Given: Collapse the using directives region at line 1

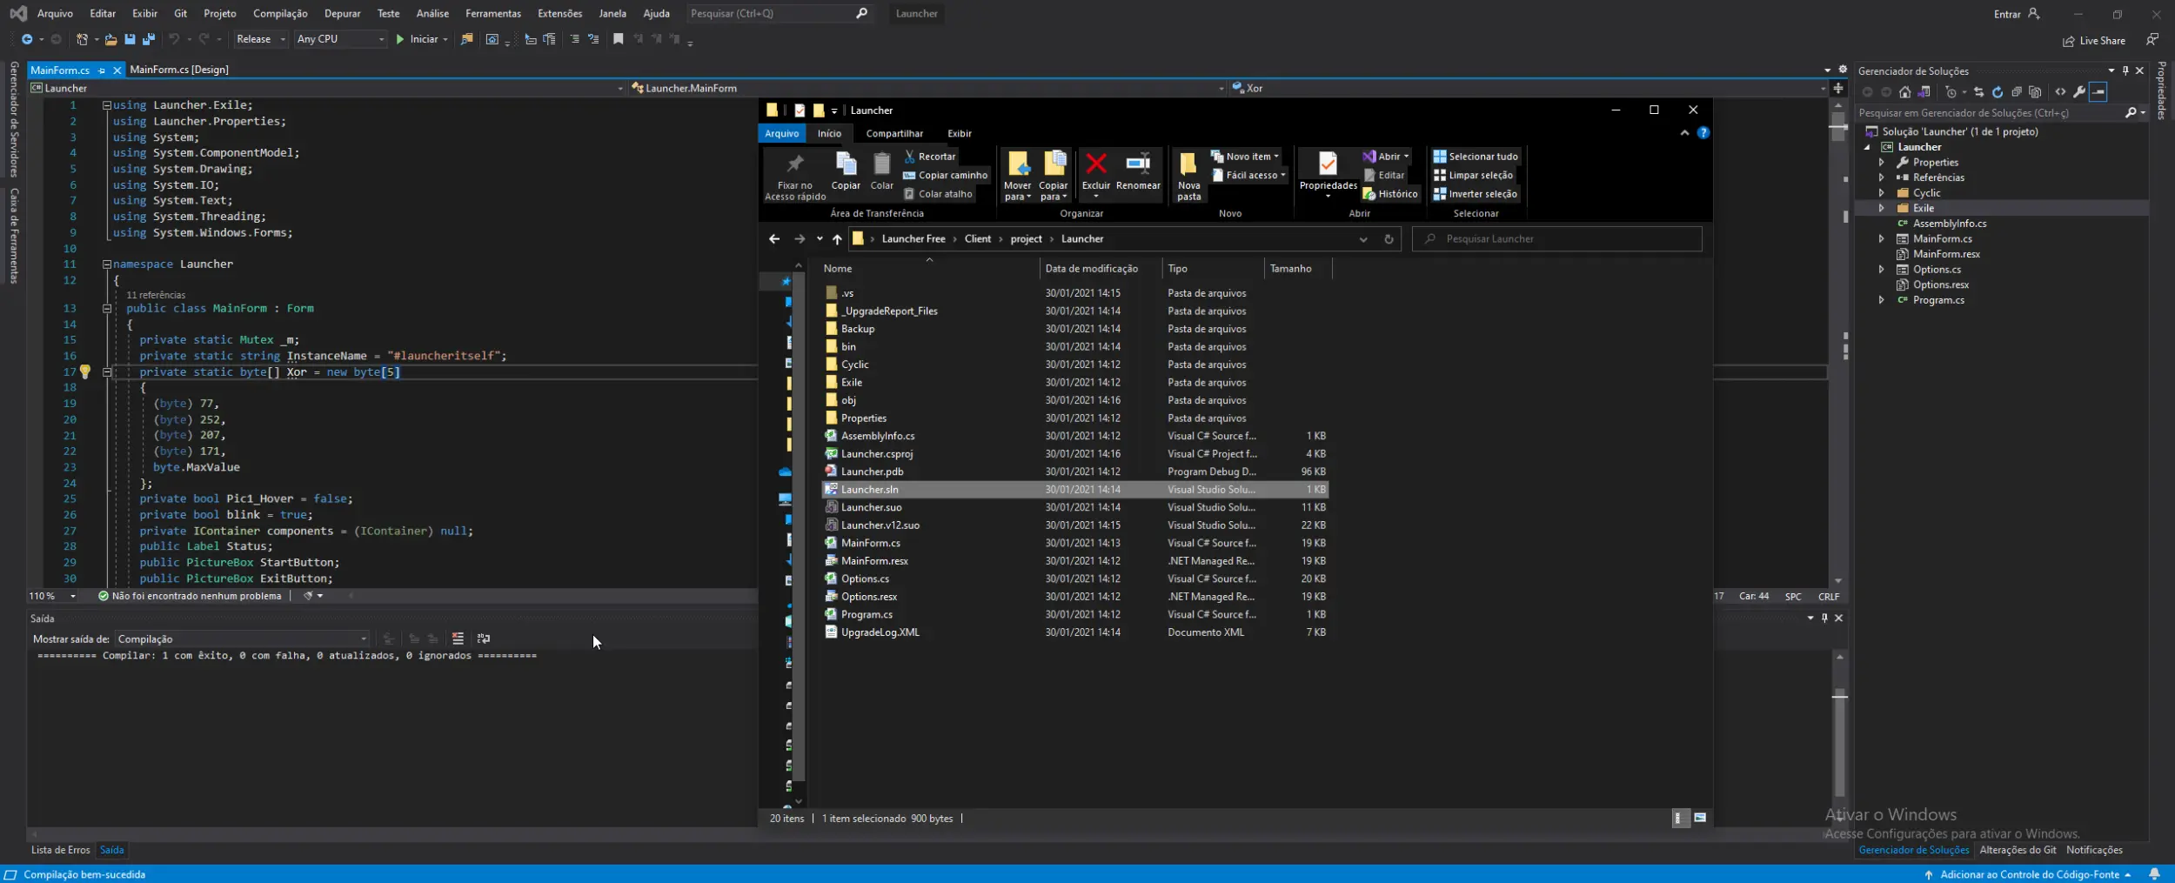Looking at the screenshot, I should tap(107, 105).
